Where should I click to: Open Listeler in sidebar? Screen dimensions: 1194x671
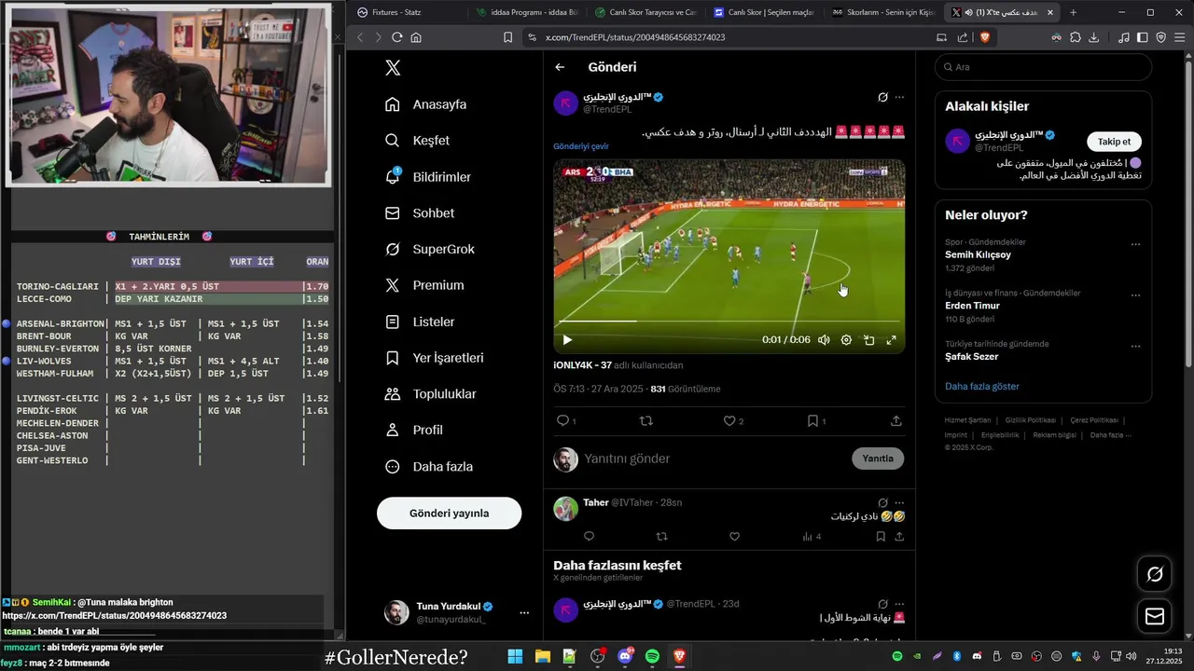[x=420, y=322]
